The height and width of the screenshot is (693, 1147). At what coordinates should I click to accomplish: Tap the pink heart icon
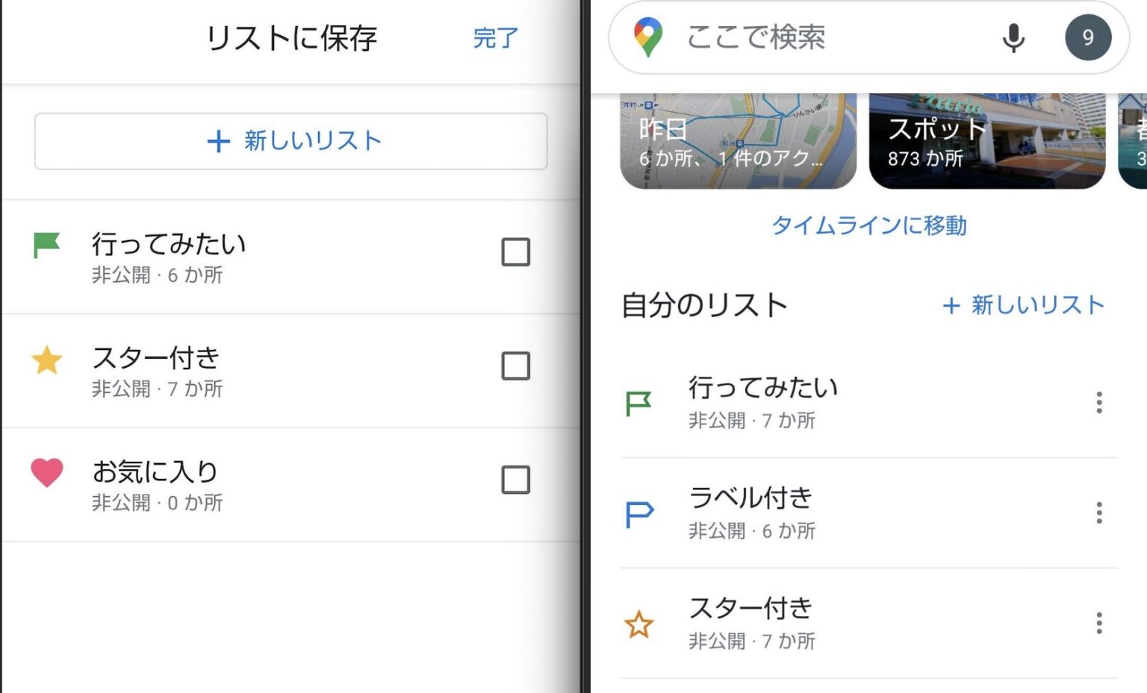[x=46, y=472]
